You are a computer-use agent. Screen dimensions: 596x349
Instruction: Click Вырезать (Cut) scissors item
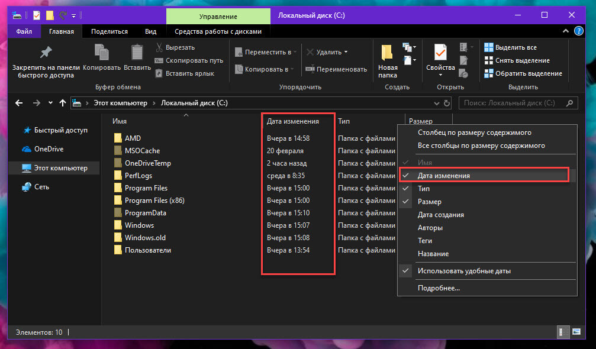[x=175, y=47]
